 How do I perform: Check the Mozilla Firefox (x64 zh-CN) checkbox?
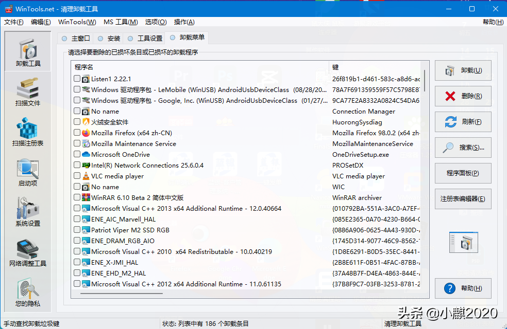tap(77, 133)
